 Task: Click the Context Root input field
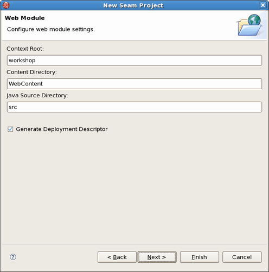pyautogui.click(x=134, y=61)
